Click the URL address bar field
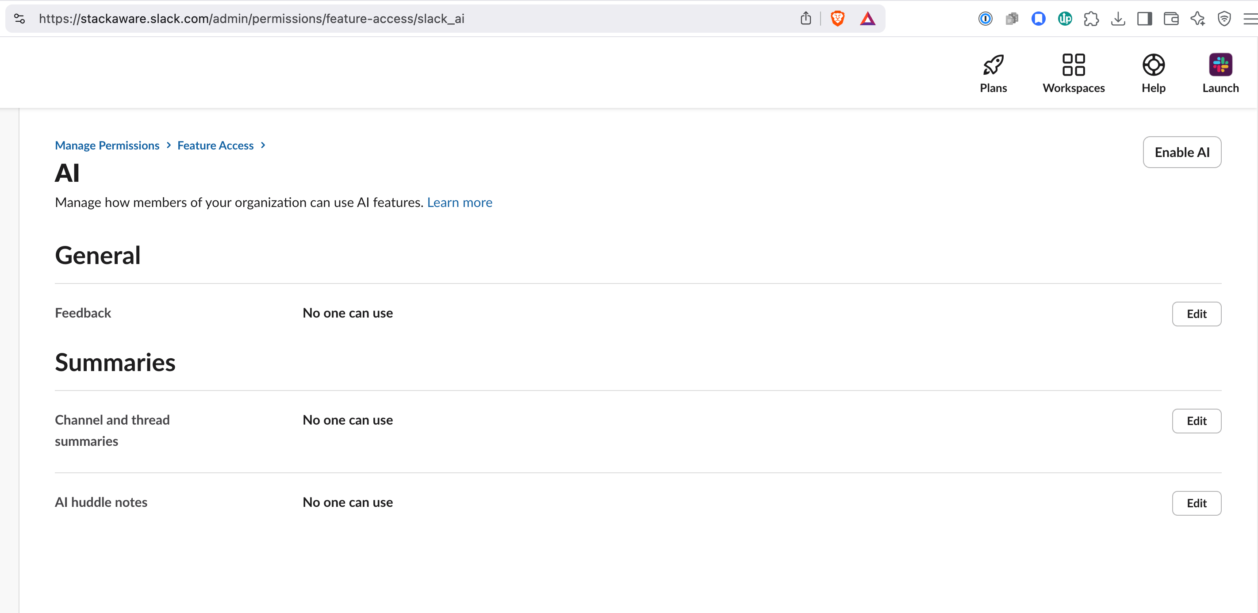This screenshot has width=1258, height=613. click(391, 19)
